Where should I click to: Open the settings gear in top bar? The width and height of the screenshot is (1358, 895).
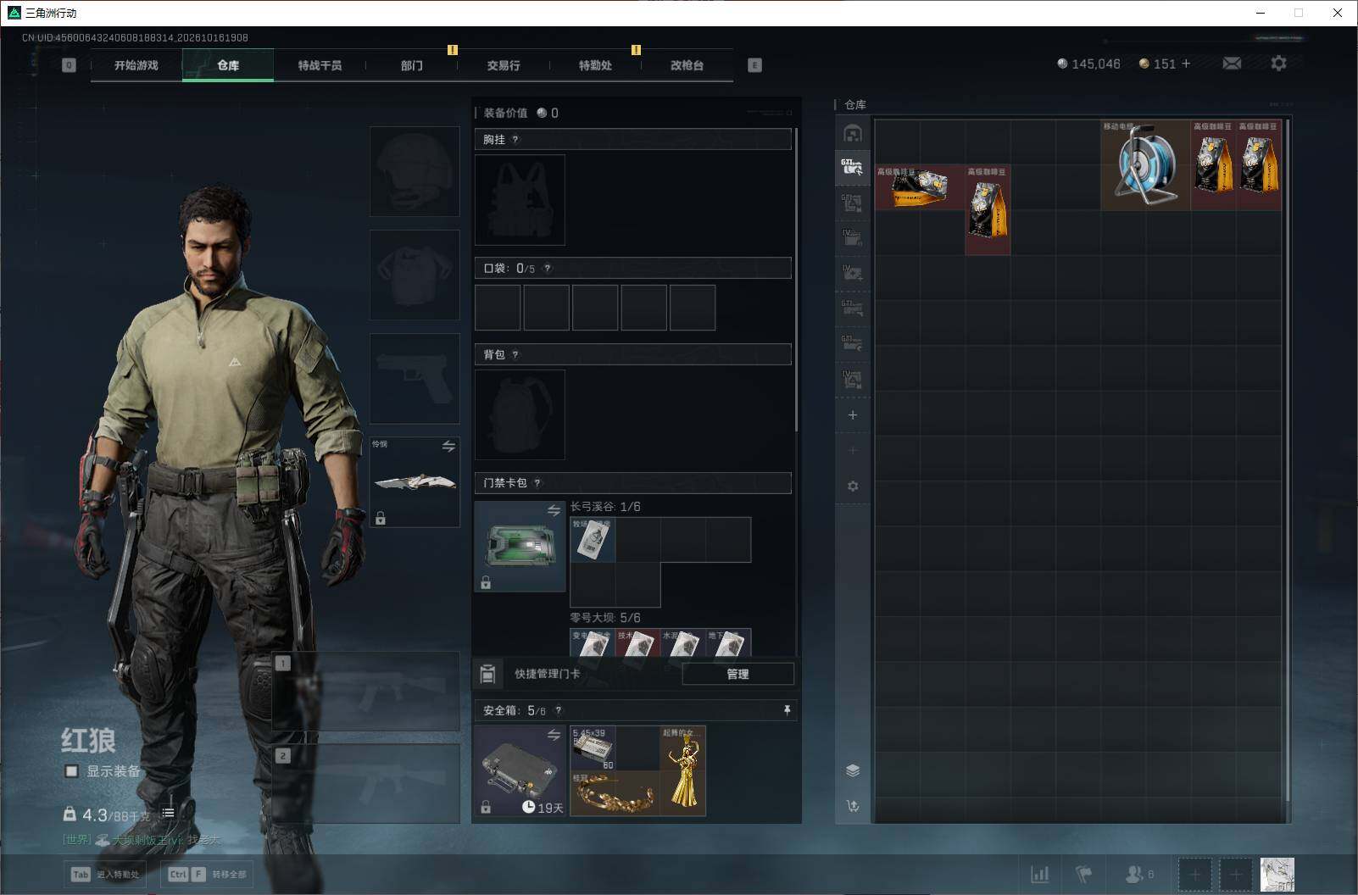[x=1278, y=64]
